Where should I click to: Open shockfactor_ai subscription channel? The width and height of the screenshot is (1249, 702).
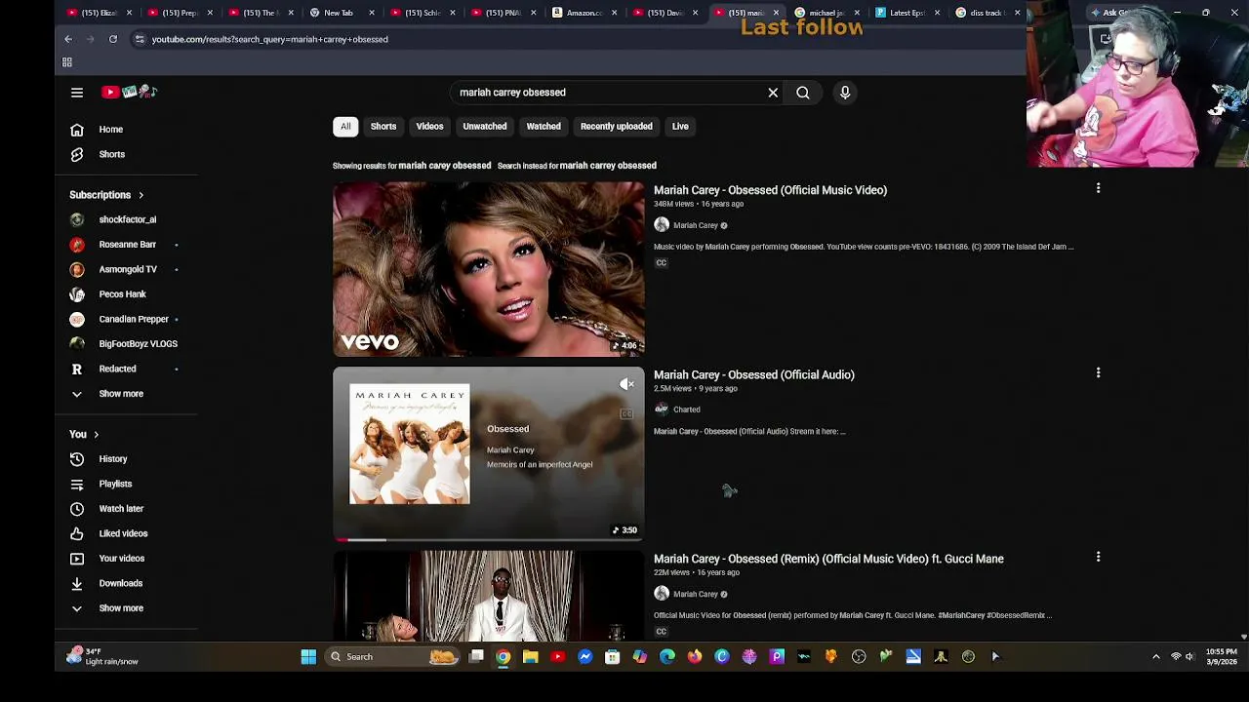pos(127,219)
